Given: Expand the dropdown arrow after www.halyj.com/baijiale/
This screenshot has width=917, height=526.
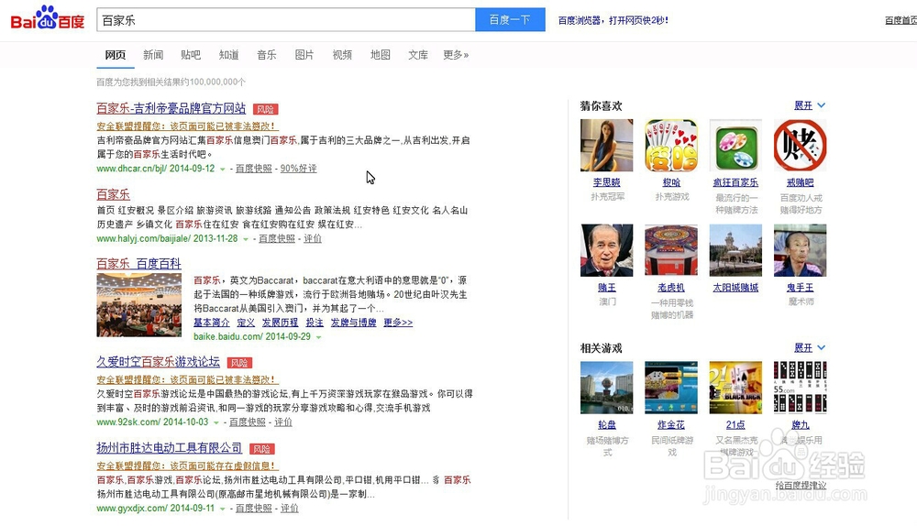Looking at the screenshot, I should point(246,239).
